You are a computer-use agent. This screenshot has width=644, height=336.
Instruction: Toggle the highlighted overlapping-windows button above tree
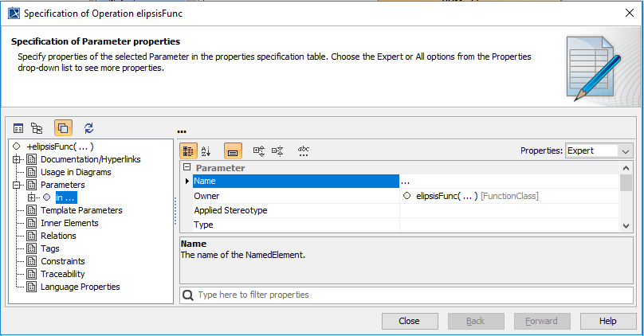63,127
